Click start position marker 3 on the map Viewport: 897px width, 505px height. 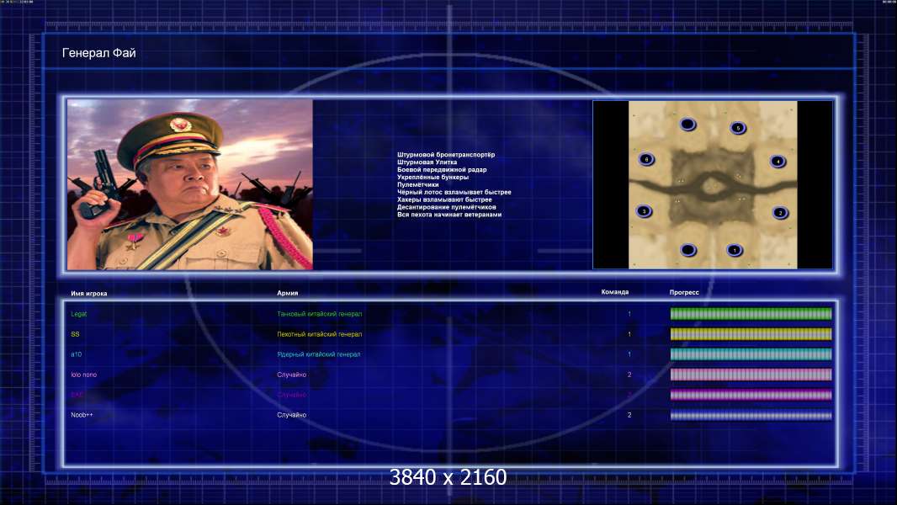[x=645, y=211]
